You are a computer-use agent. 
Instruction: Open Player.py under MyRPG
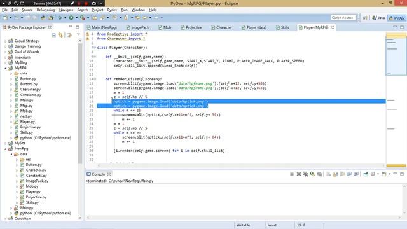[x=27, y=121]
